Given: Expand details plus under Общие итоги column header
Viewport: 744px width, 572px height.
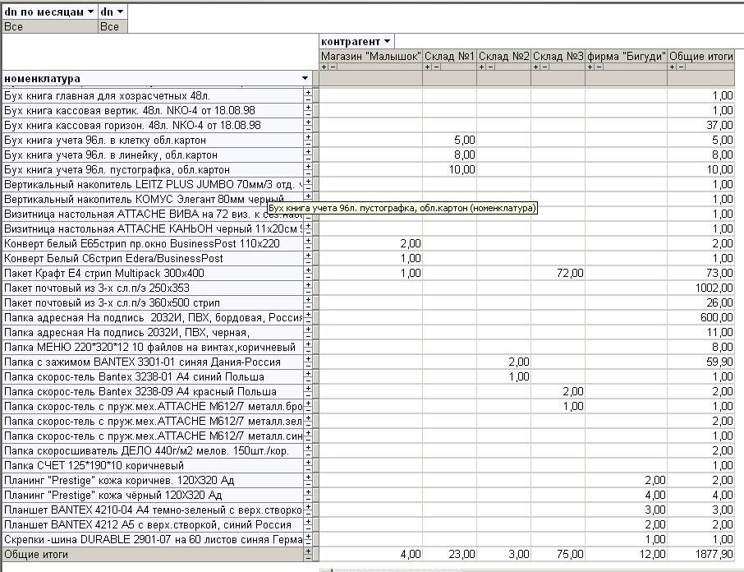Looking at the screenshot, I should coord(673,67).
